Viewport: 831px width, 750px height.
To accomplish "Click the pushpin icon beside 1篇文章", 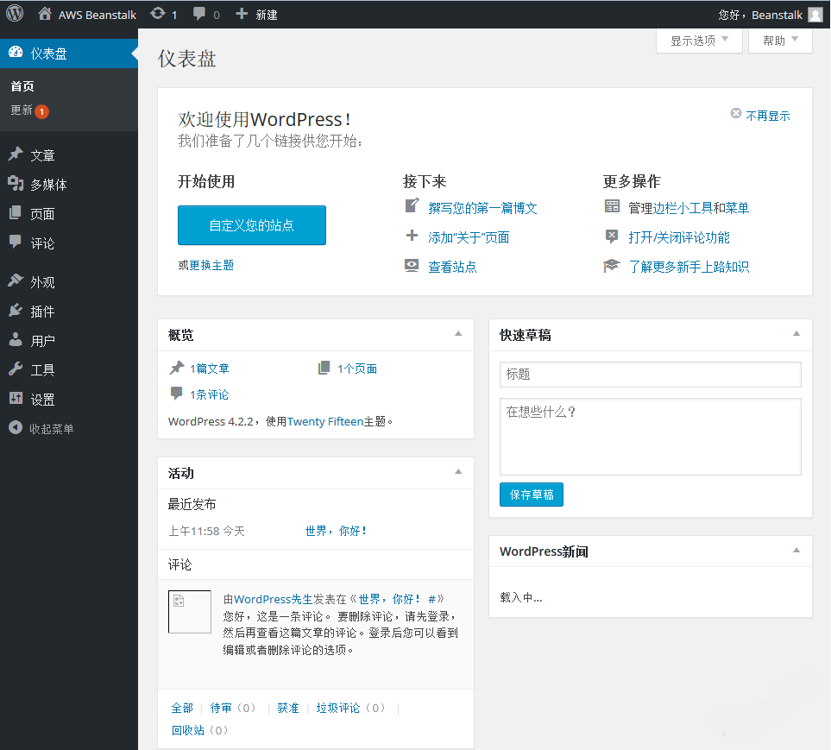I will click(x=177, y=368).
